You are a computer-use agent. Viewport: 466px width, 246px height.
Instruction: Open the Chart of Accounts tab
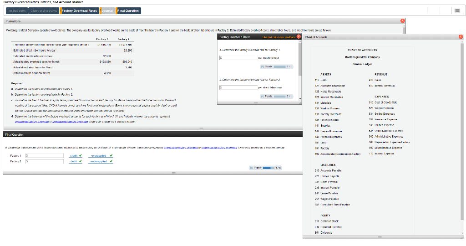pos(43,11)
